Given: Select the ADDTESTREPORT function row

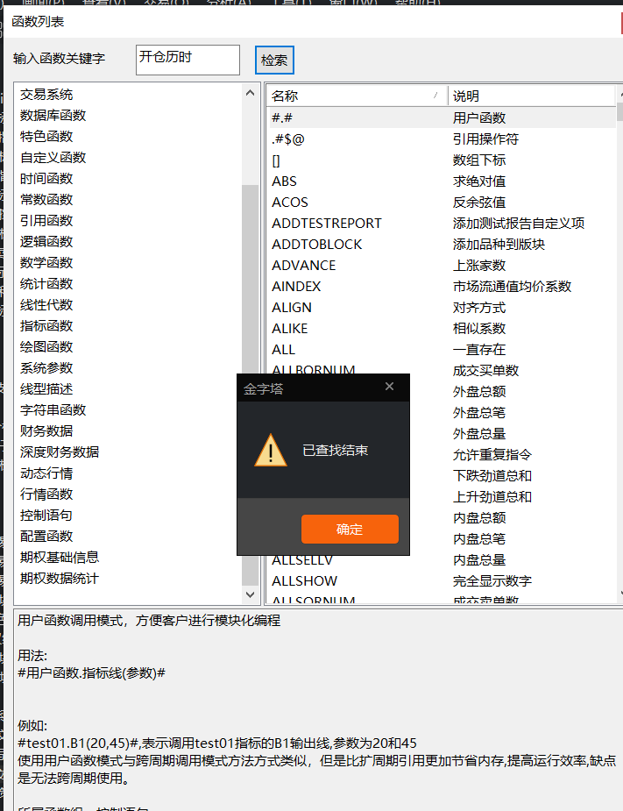Looking at the screenshot, I should (x=442, y=224).
